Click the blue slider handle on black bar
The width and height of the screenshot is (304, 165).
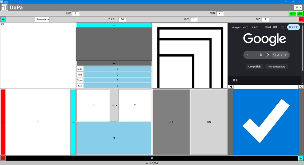pos(152,158)
